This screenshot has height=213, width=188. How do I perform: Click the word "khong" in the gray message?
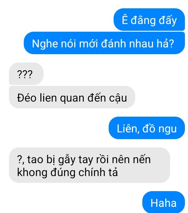coord(32,172)
